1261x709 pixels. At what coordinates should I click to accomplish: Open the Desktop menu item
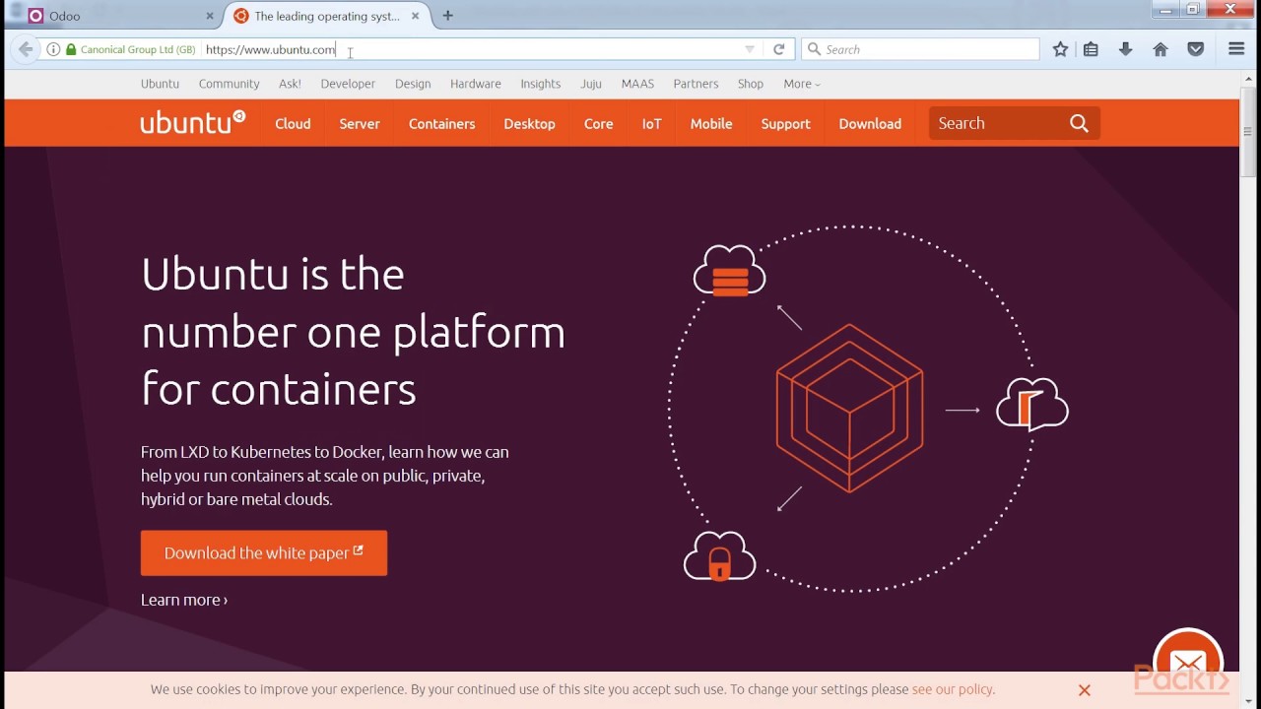coord(529,123)
